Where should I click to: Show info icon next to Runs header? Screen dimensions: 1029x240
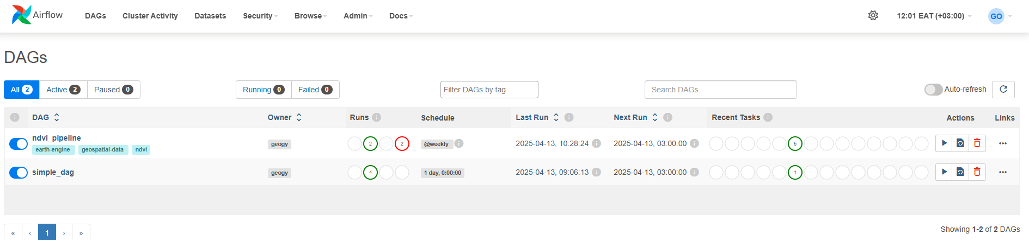[377, 117]
